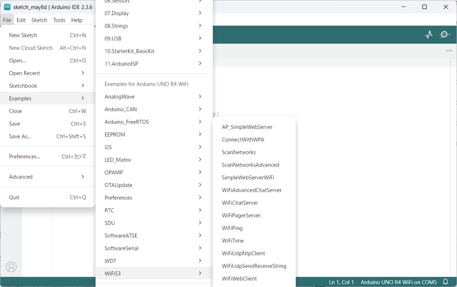Image resolution: width=457 pixels, height=287 pixels.
Task: Select the AP_SimpleWebServer example
Action: tap(247, 127)
